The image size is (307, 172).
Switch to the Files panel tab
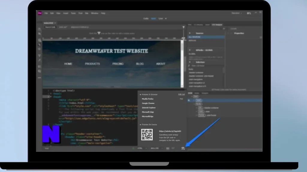tap(190, 25)
